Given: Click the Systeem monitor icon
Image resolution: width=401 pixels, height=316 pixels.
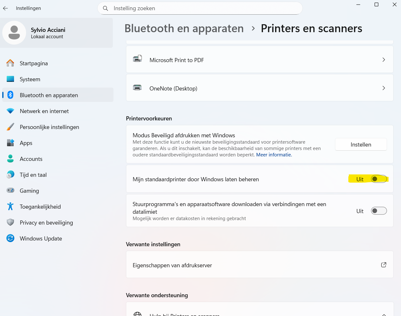Looking at the screenshot, I should [10, 79].
